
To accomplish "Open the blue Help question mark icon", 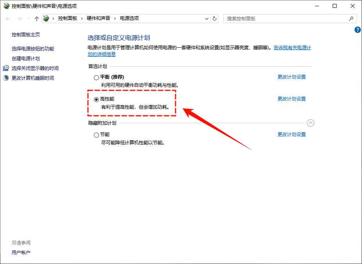I will (x=357, y=30).
